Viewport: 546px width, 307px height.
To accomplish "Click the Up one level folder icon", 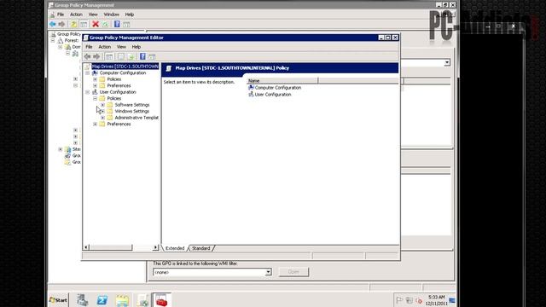I will [x=73, y=24].
